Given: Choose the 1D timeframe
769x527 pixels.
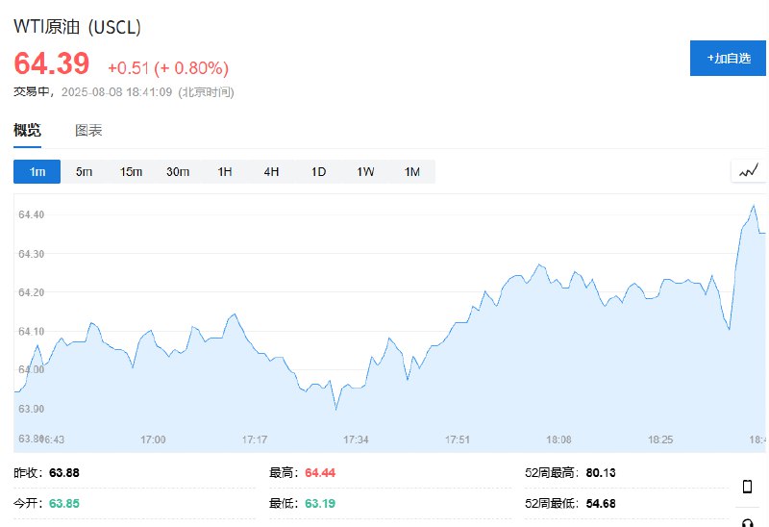Looking at the screenshot, I should pos(318,172).
